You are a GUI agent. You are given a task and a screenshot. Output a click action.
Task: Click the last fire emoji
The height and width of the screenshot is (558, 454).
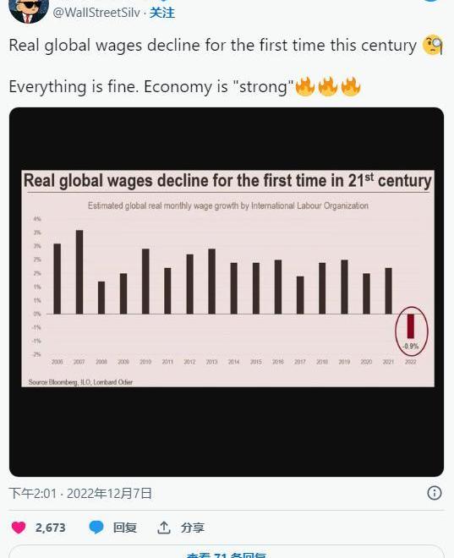click(x=351, y=86)
